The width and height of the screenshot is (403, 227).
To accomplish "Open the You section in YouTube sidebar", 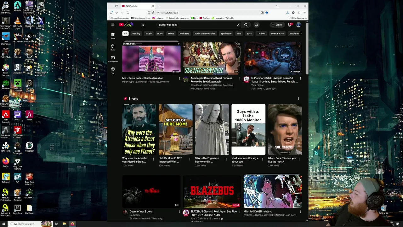I will coord(113,71).
